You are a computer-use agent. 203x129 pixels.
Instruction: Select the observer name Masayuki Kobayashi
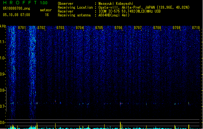(116, 4)
